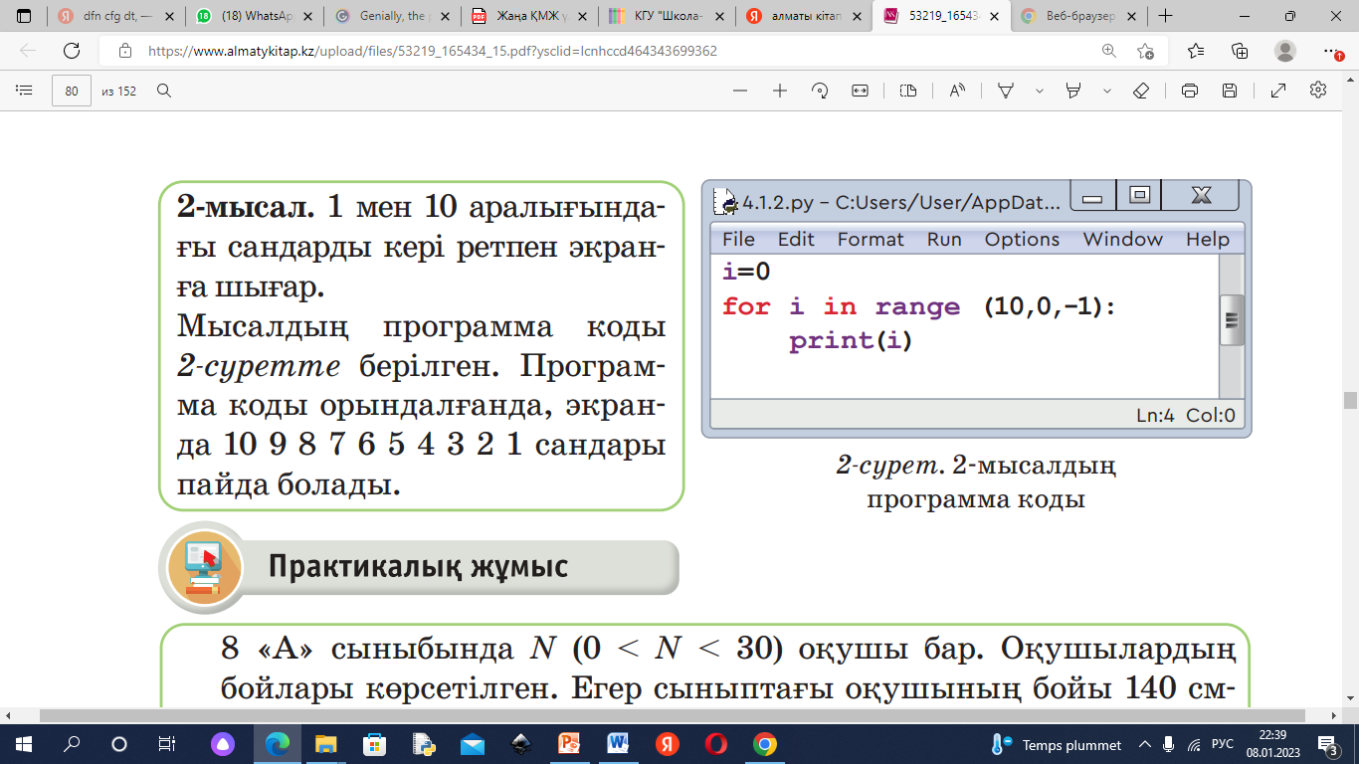Viewport: 1359px width, 764px height.
Task: Print the PDF document
Action: [x=1189, y=91]
